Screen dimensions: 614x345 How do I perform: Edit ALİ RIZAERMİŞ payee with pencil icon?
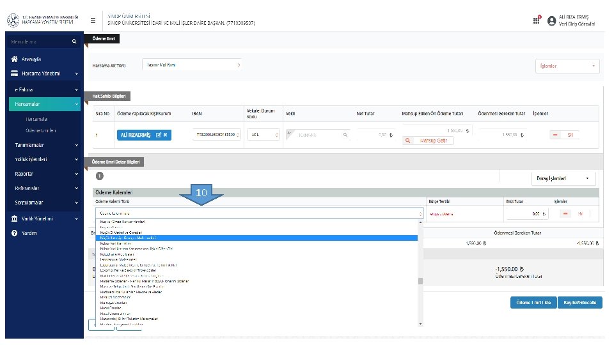(159, 135)
